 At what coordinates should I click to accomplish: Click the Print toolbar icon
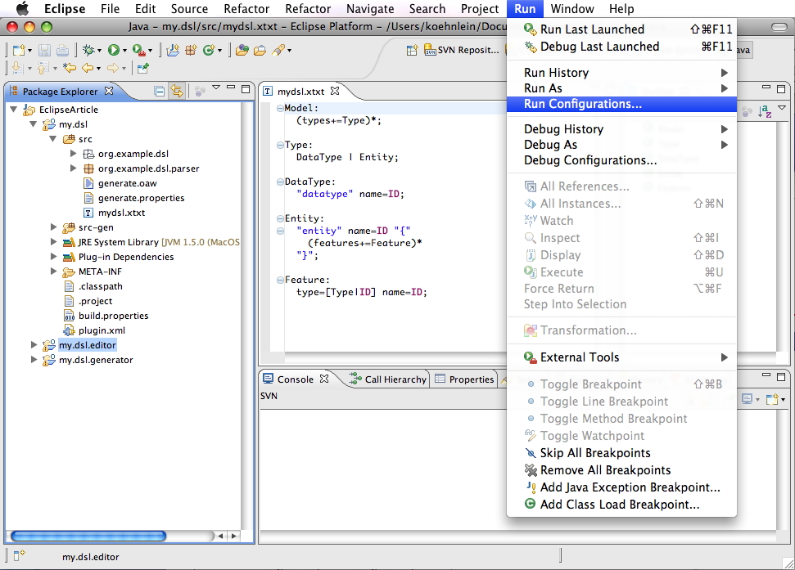(x=62, y=50)
